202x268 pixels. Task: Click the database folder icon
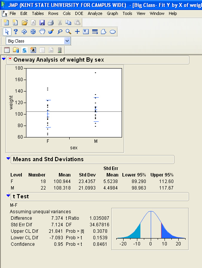coord(16,50)
